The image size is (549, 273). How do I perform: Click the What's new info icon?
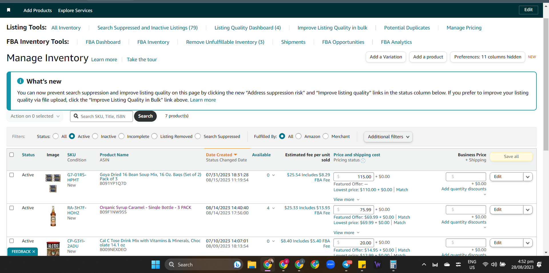20,81
